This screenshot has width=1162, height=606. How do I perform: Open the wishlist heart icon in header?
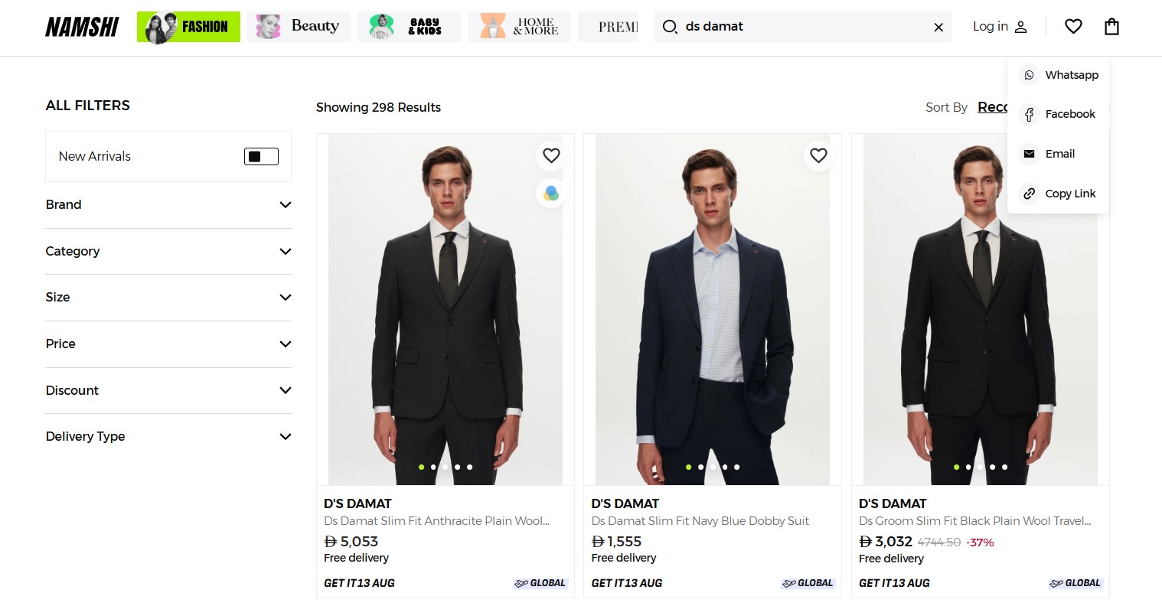pyautogui.click(x=1073, y=27)
